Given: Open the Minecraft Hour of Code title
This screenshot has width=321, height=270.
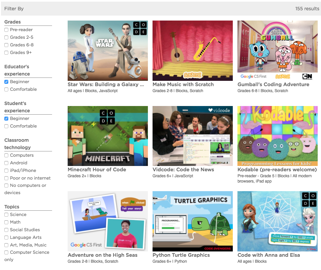Looking at the screenshot, I should tap(97, 170).
